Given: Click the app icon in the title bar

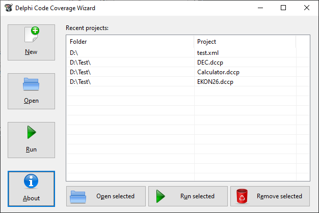Looking at the screenshot, I should click(x=9, y=8).
